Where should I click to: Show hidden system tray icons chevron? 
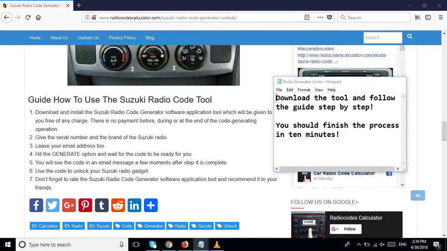point(359,245)
